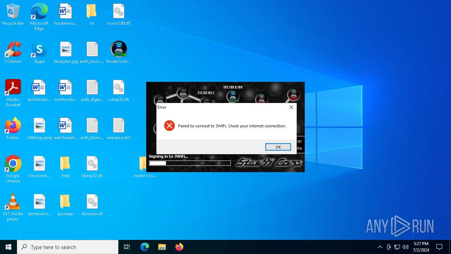Select the pixiewps folder
The width and height of the screenshot is (451, 254).
tap(66, 205)
